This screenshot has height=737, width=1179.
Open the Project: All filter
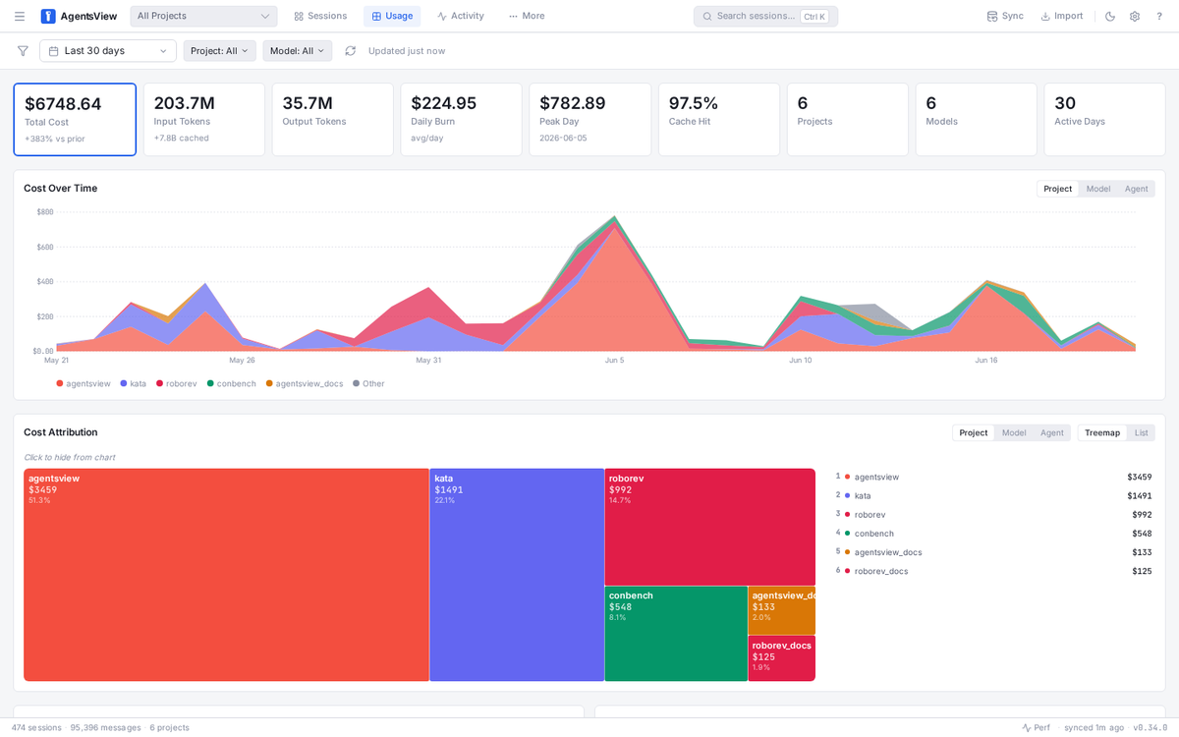[x=219, y=51]
